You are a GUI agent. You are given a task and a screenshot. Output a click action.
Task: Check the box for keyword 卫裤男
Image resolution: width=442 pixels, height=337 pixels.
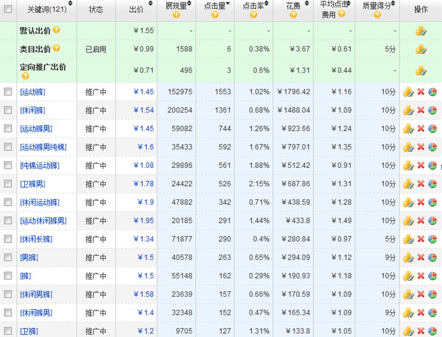8,183
